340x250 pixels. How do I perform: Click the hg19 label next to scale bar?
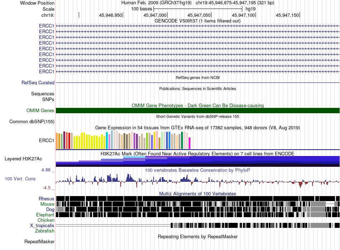pyautogui.click(x=251, y=9)
